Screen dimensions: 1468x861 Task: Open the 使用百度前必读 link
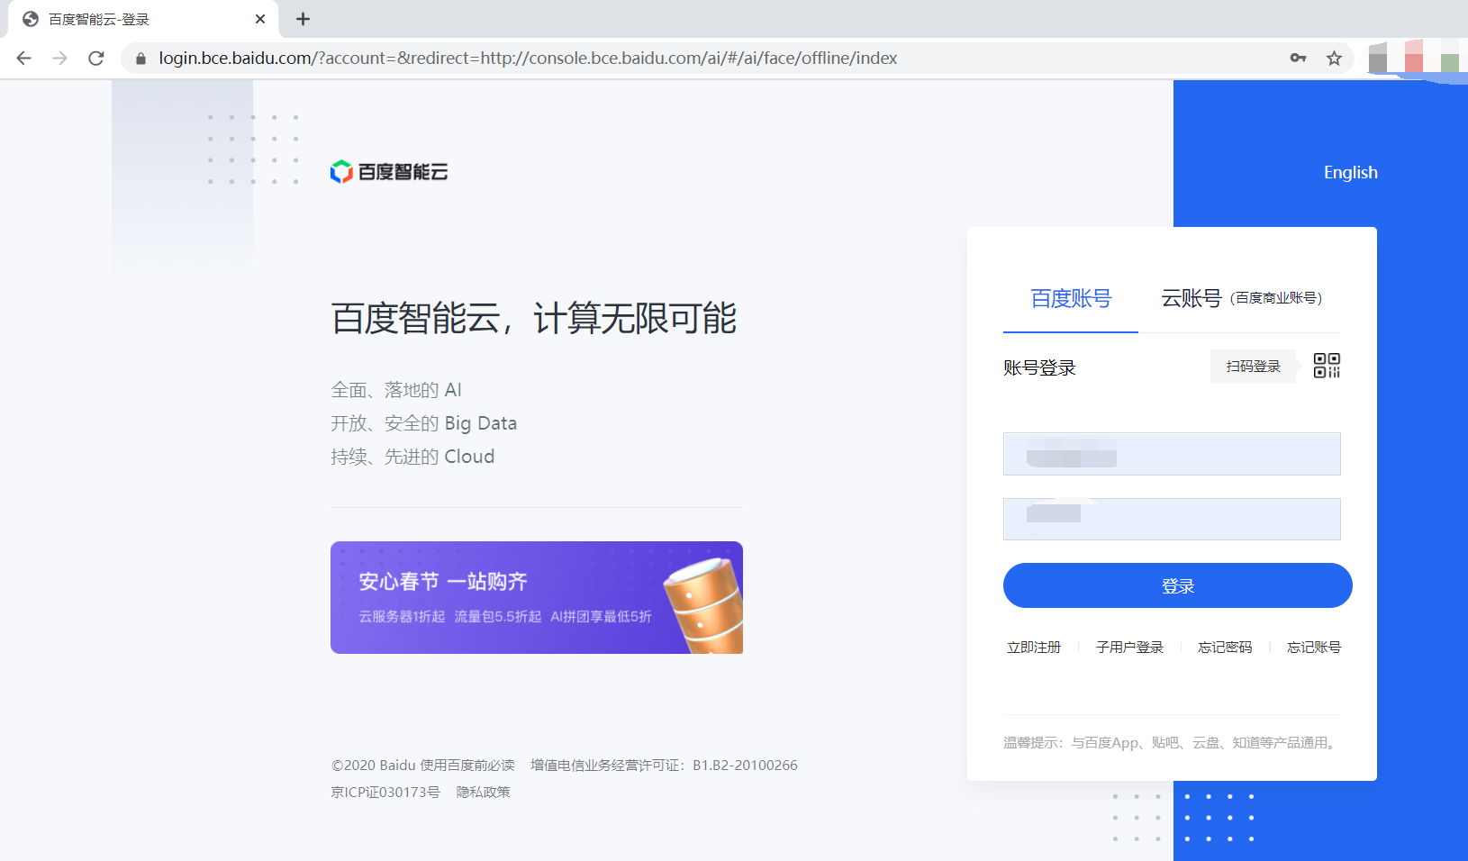(x=467, y=766)
